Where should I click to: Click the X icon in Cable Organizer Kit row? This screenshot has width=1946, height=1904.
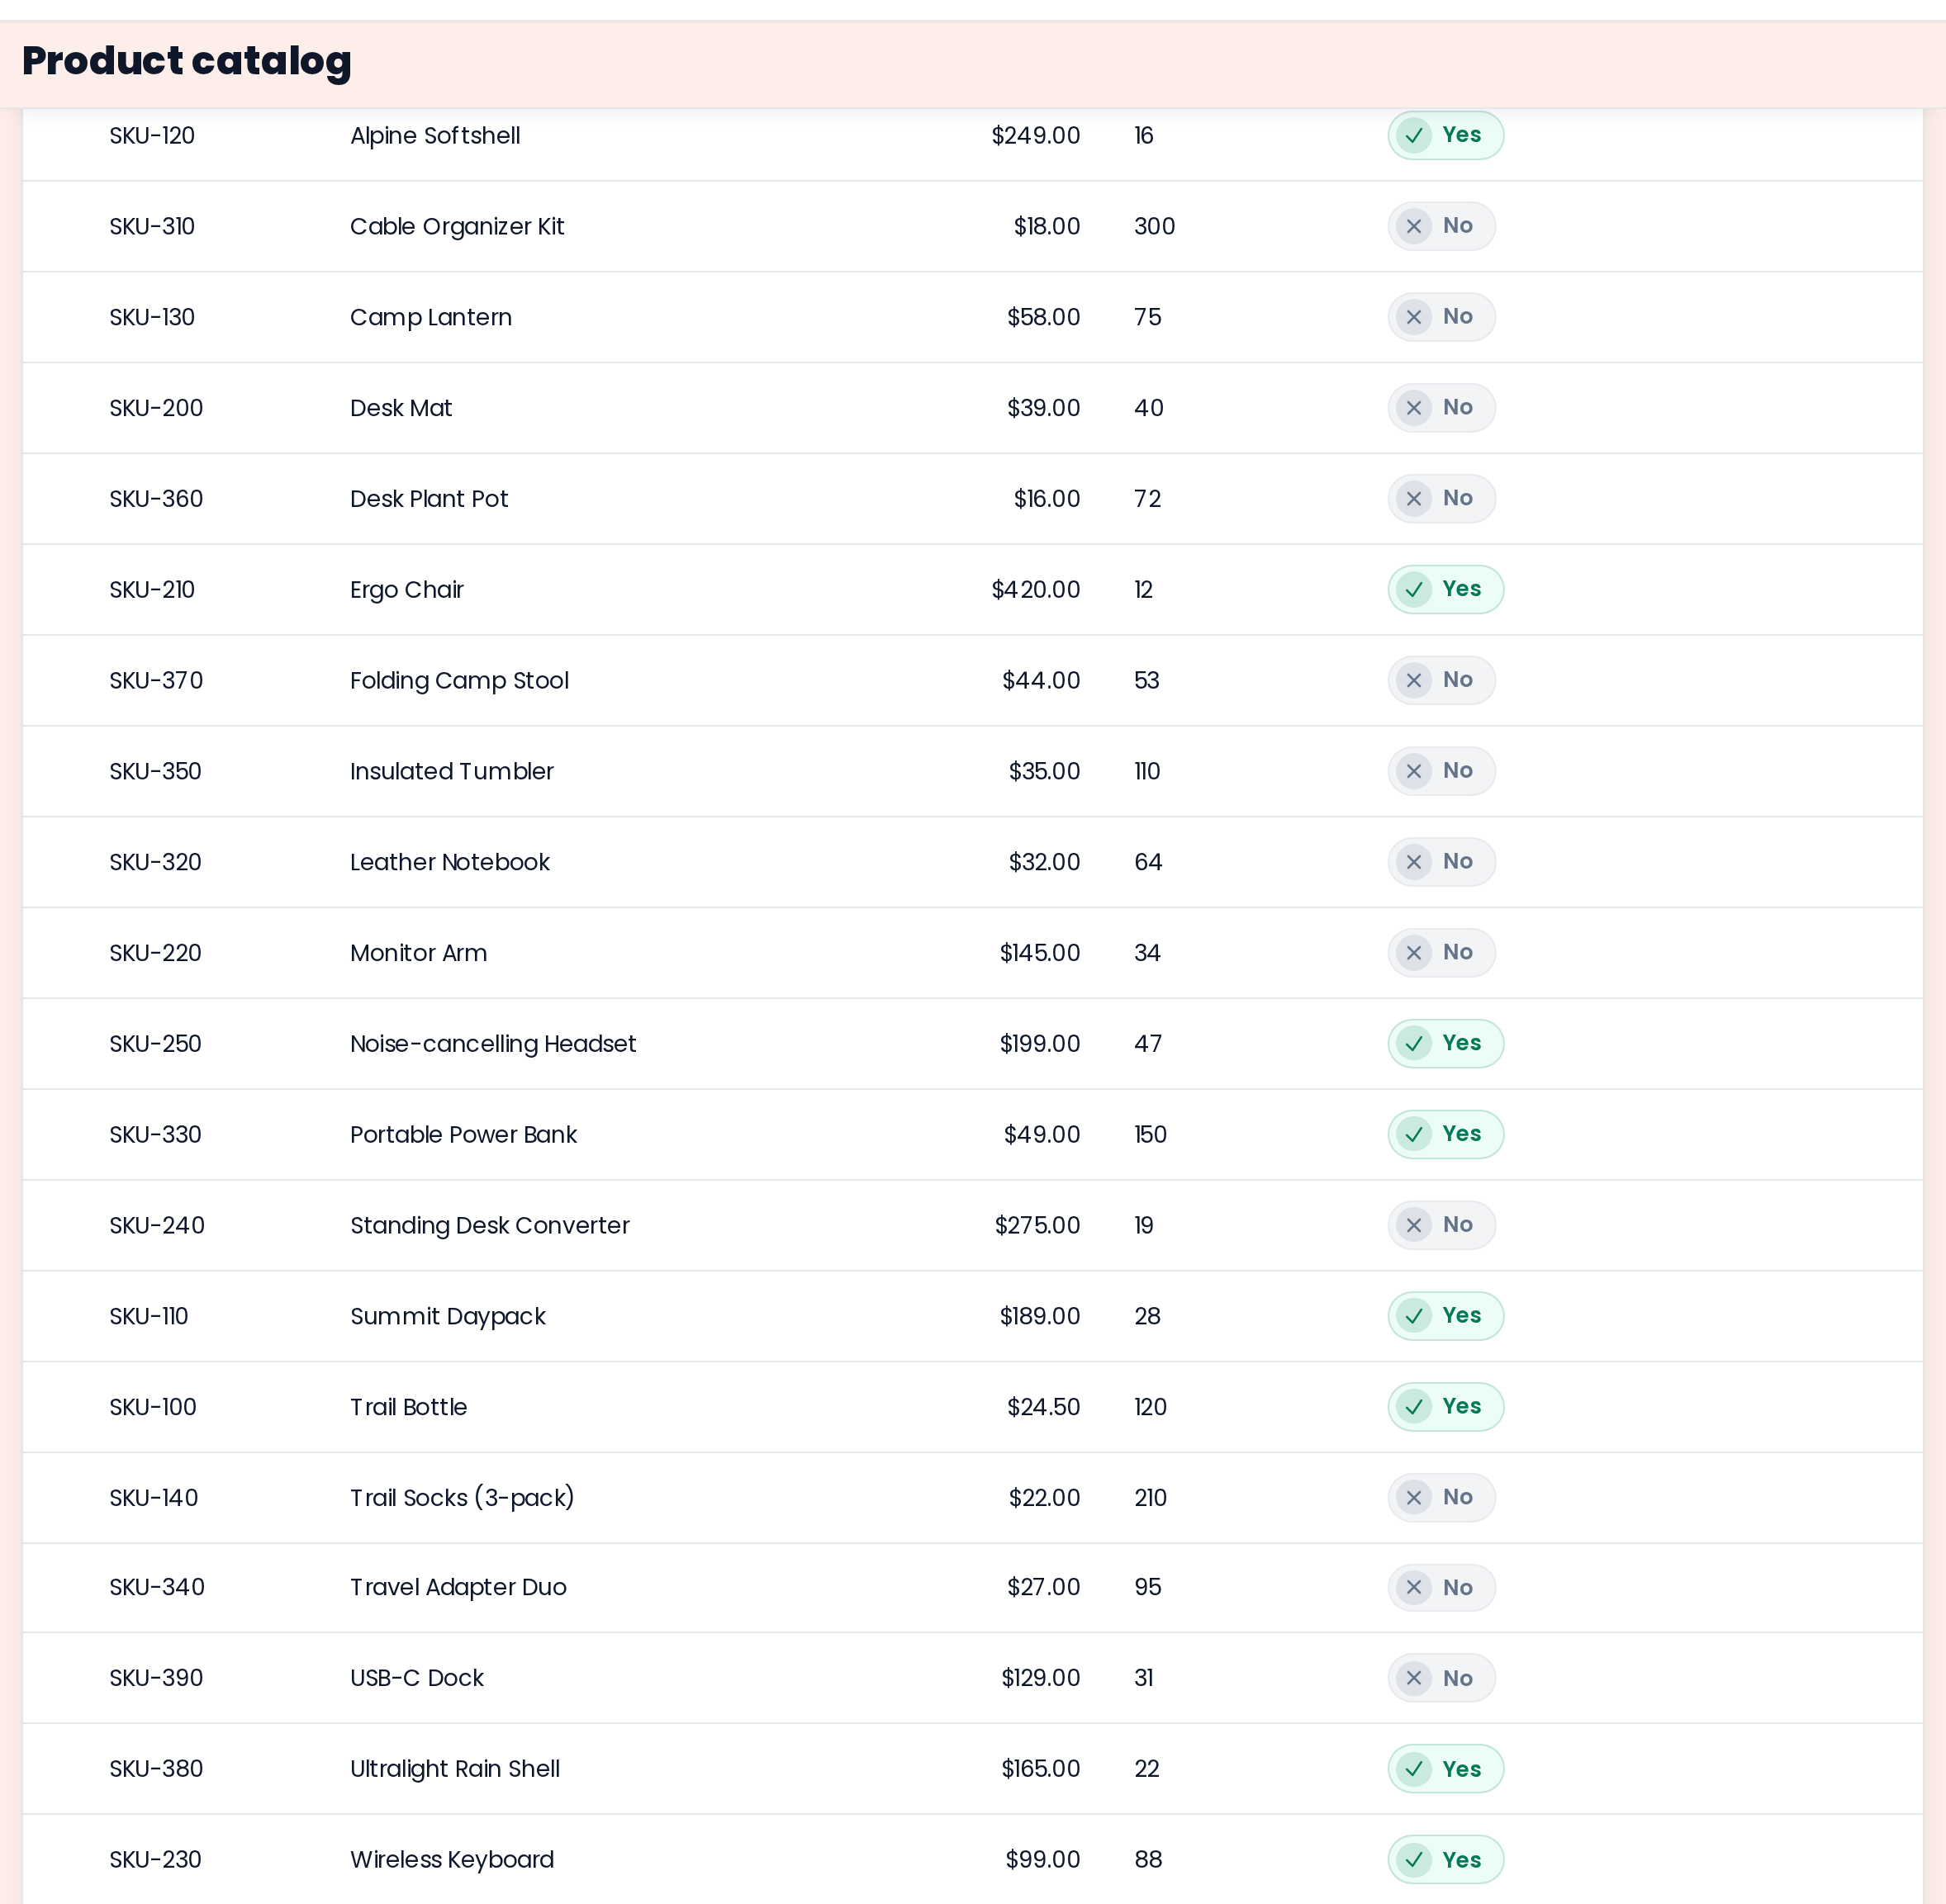(1414, 226)
